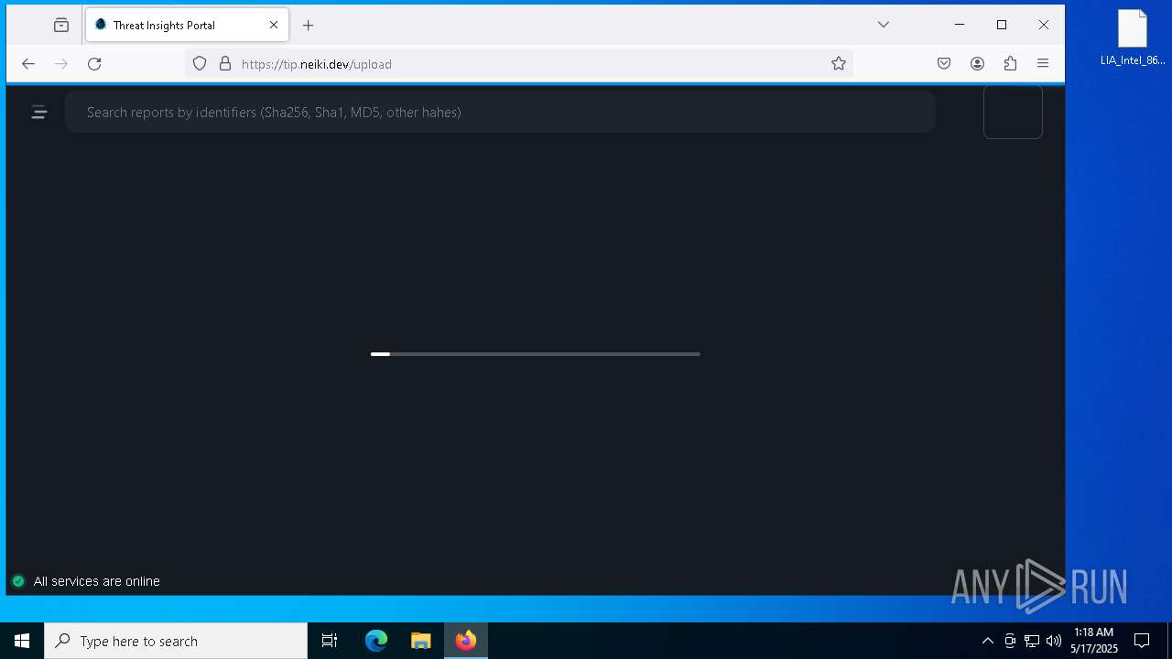
Task: Click the taskbar 'Type here to search' box
Action: pos(176,641)
